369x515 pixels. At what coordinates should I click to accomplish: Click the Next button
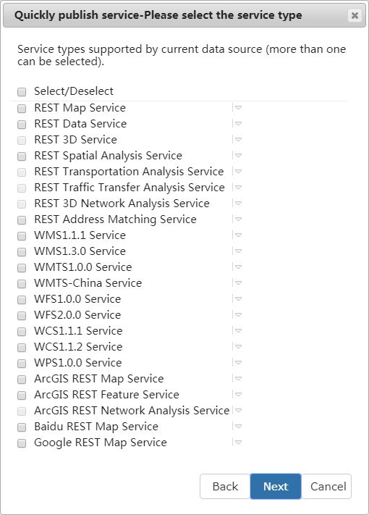coord(276,487)
